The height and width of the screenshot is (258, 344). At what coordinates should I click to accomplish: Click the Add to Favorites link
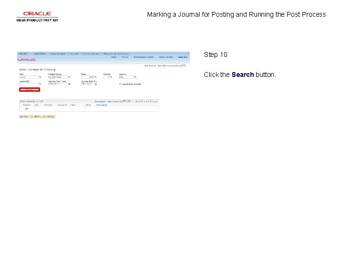tap(166, 57)
